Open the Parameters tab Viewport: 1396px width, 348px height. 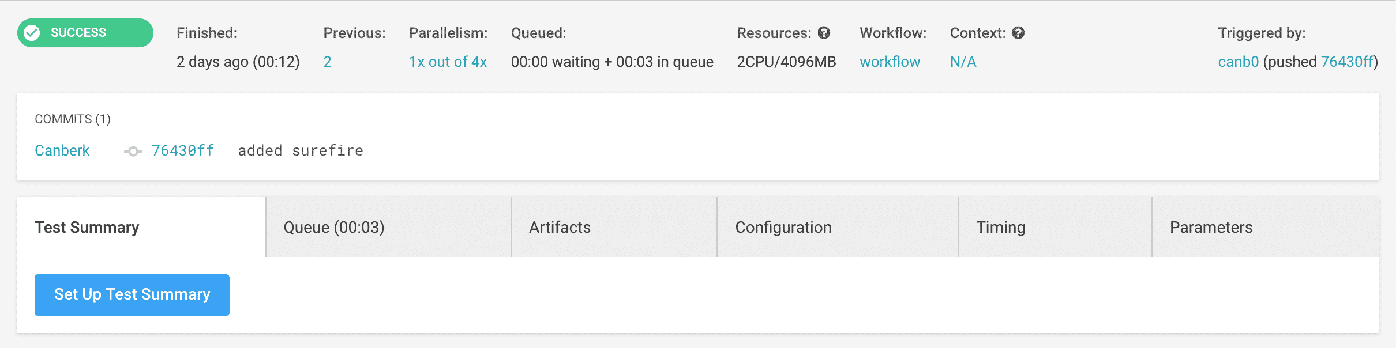[1210, 227]
